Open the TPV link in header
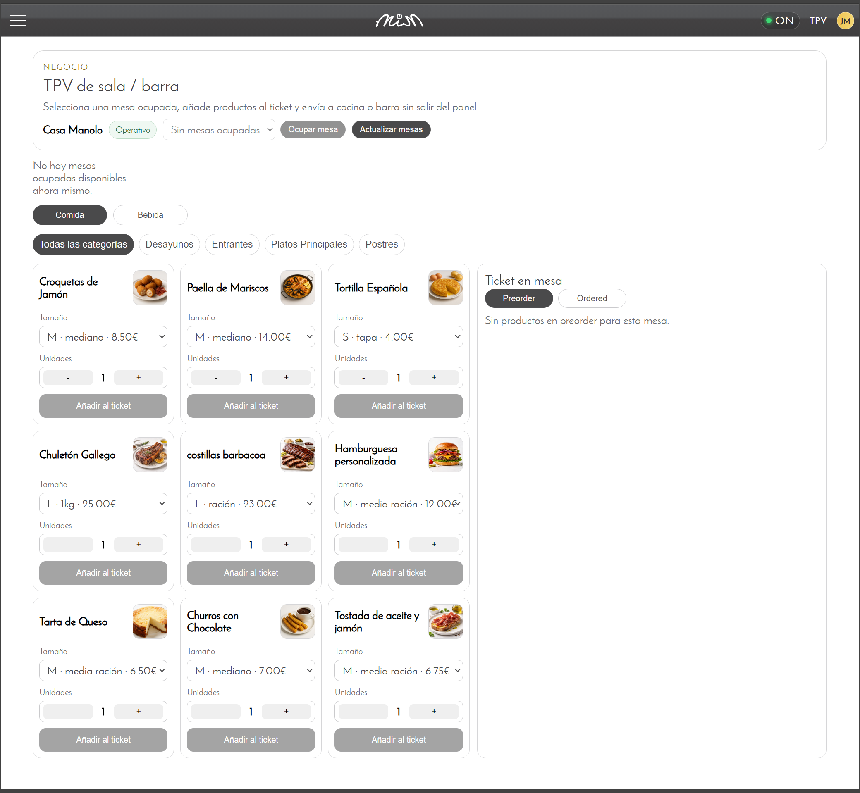The image size is (860, 793). [x=818, y=20]
